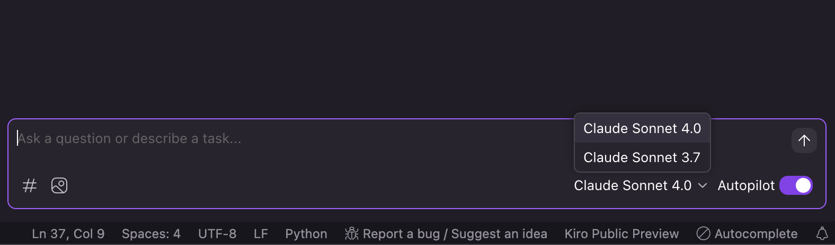Click the Kiro Public Preview status item

click(x=621, y=233)
